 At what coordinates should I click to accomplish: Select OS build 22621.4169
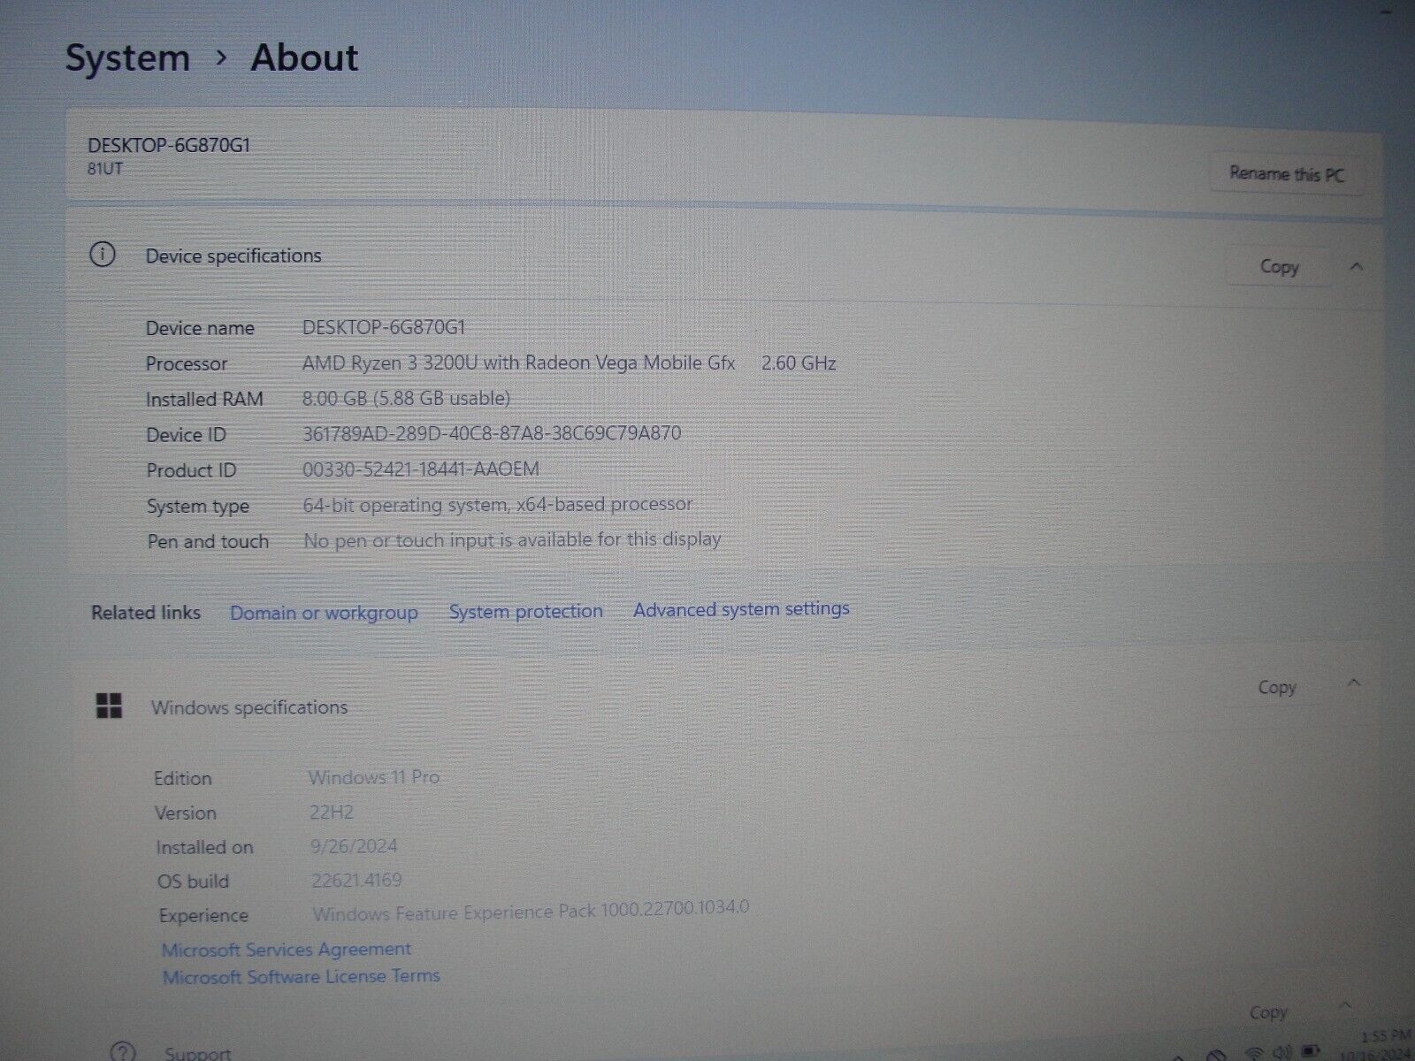tap(356, 881)
